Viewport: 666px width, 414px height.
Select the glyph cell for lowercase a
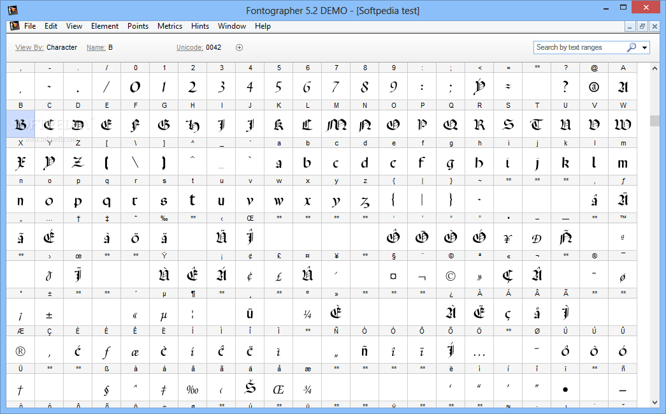279,162
